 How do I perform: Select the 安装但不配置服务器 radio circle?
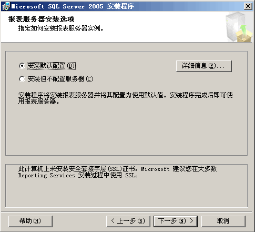(x=22, y=79)
